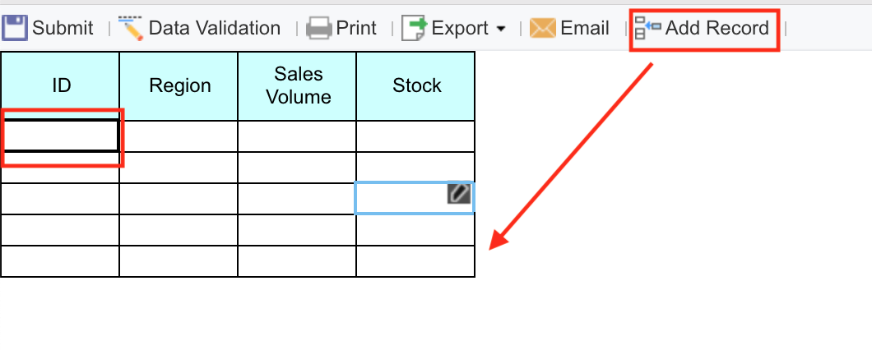Screen dimensions: 872x350
Task: Select the Sales Volume column header
Action: [x=298, y=85]
